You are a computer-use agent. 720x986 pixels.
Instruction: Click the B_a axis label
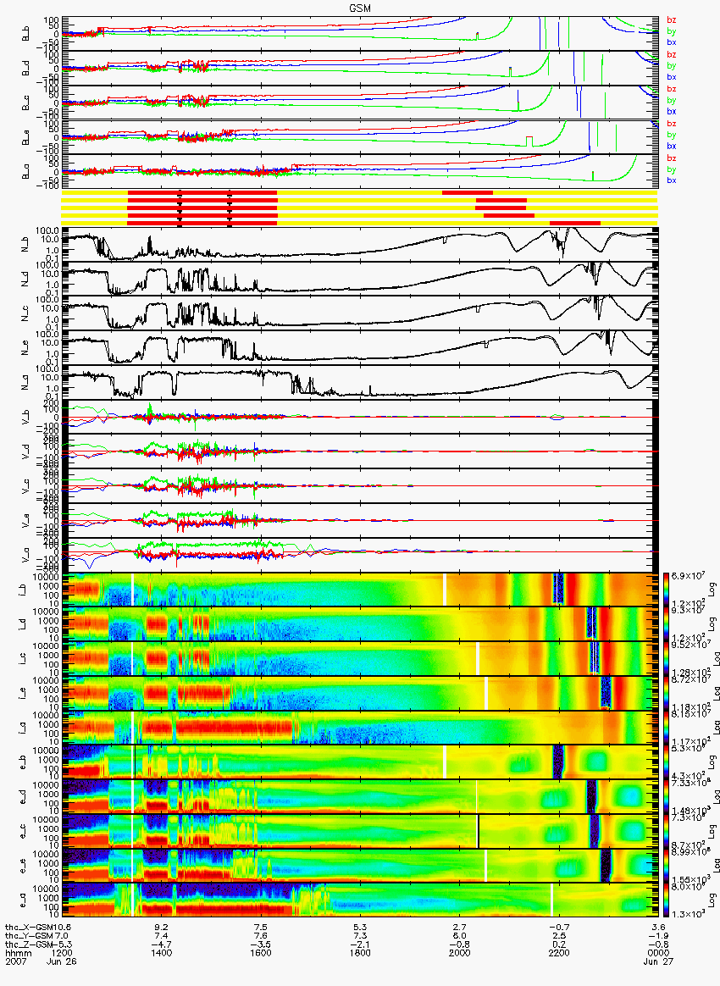click(26, 172)
